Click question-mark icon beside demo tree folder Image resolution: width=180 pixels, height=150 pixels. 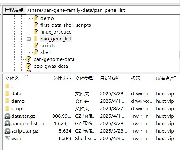click(x=36, y=18)
